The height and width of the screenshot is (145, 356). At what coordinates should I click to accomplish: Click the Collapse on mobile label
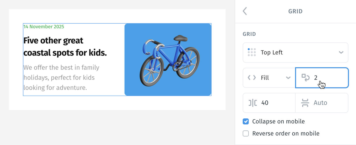(278, 121)
